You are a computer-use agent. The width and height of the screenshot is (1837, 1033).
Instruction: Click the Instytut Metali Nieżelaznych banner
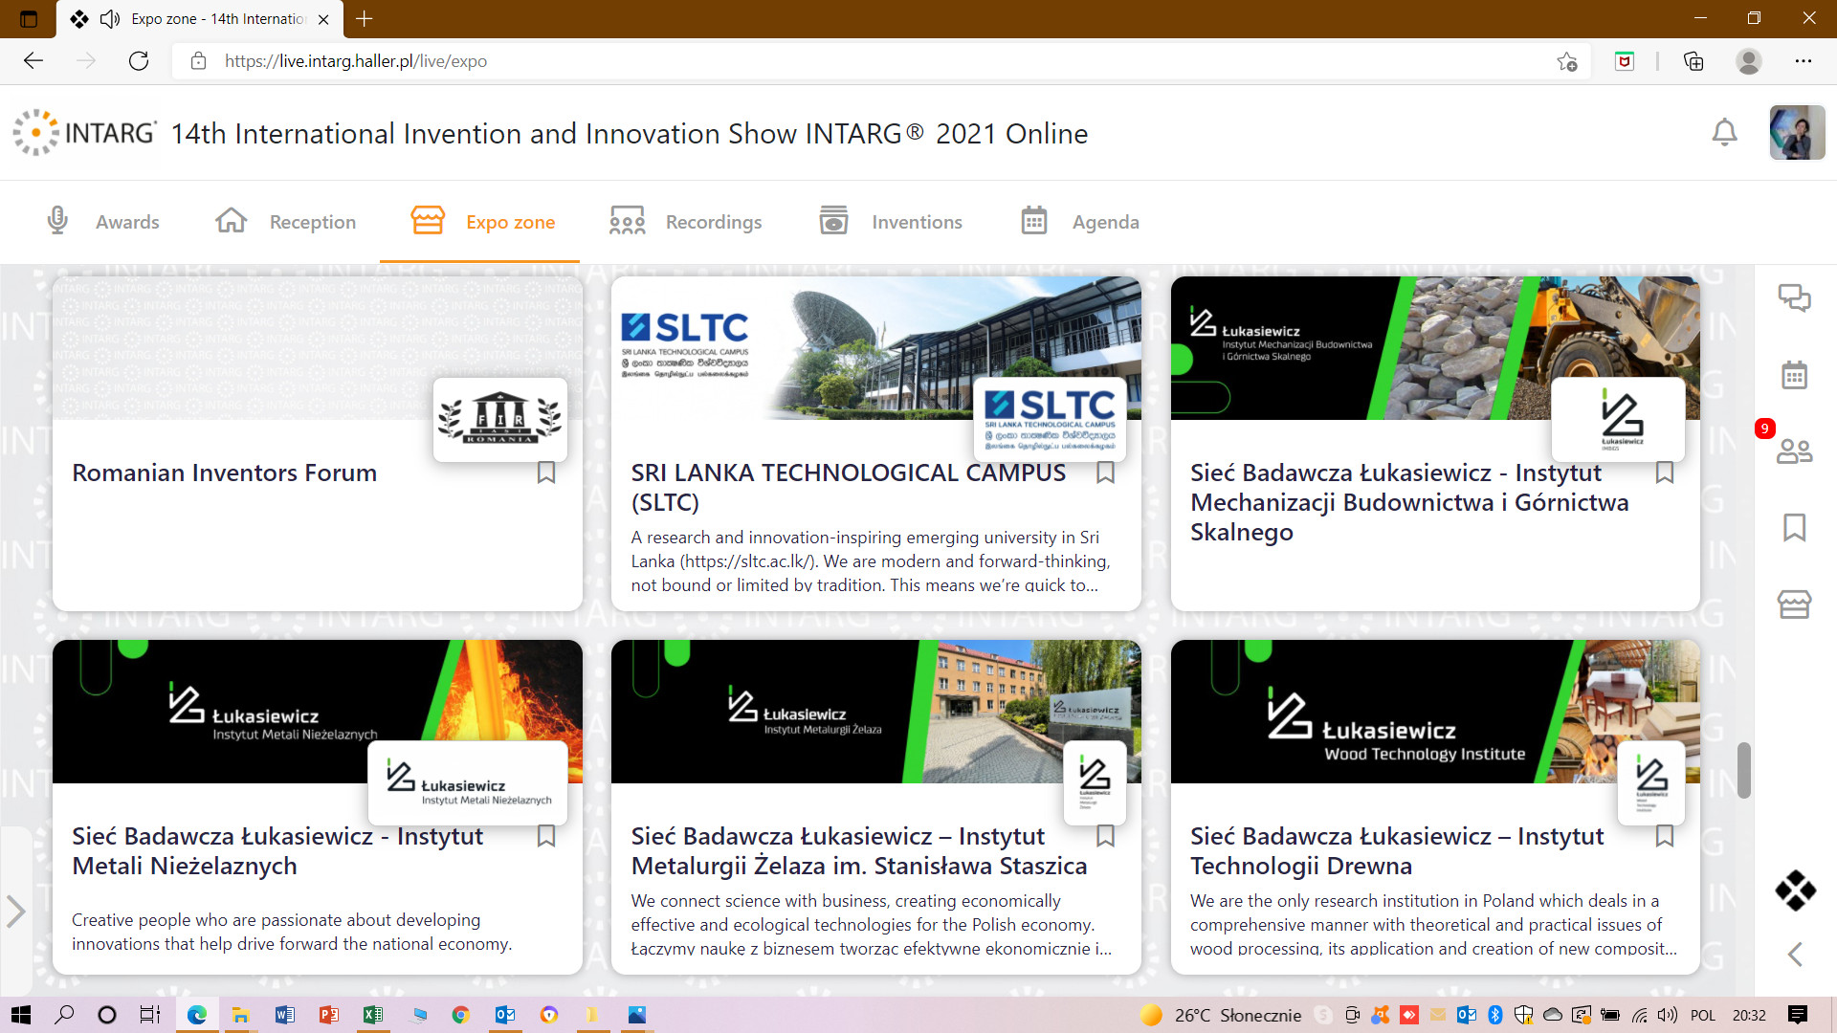click(317, 711)
